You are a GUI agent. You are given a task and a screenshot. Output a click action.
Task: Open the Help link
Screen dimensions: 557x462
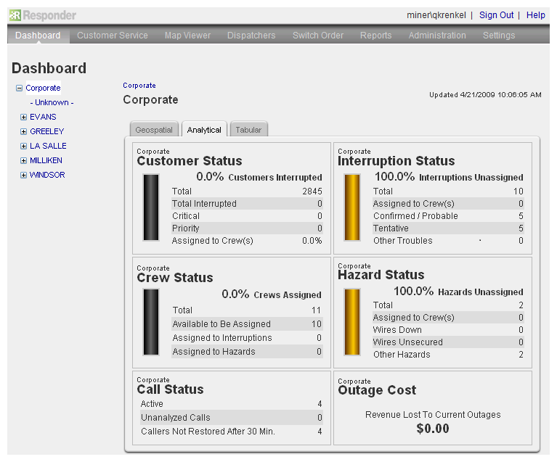pos(536,15)
